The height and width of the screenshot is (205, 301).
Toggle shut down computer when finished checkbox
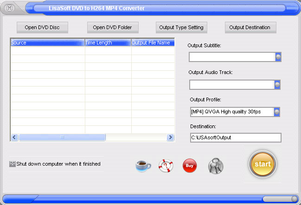point(13,164)
